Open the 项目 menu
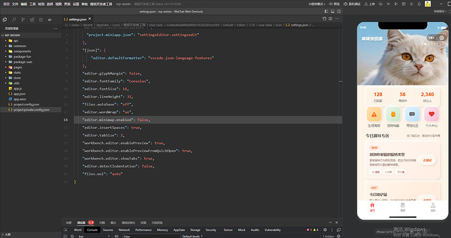This screenshot has height=238, width=451. [6, 4]
